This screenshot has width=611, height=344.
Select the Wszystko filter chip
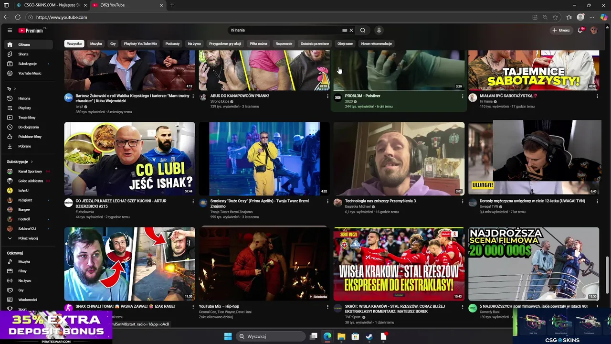click(x=74, y=43)
